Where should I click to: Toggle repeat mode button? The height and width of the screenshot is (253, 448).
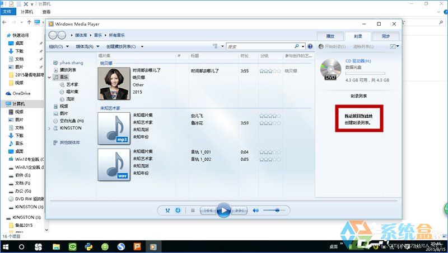[x=178, y=211]
